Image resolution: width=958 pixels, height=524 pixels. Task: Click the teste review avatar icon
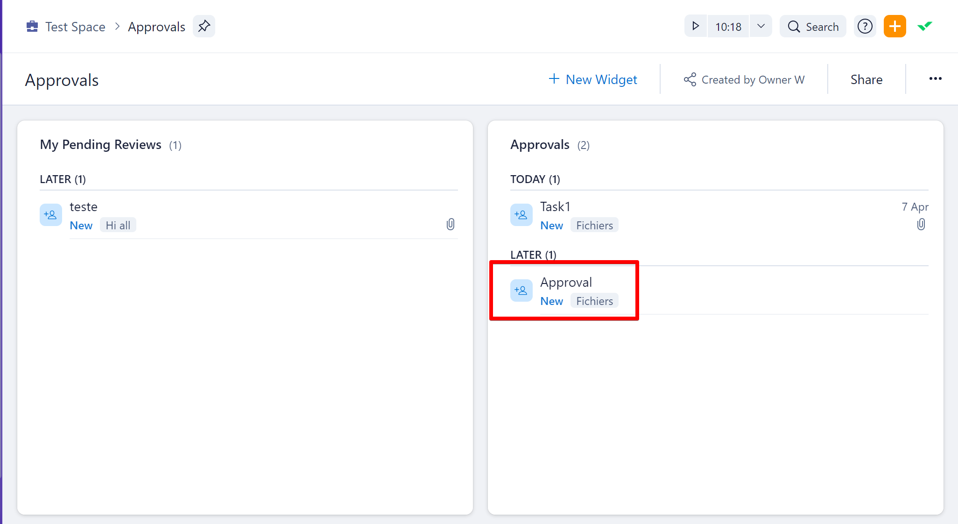click(51, 215)
